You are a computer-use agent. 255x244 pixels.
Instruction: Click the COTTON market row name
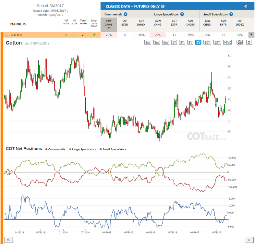[17, 35]
